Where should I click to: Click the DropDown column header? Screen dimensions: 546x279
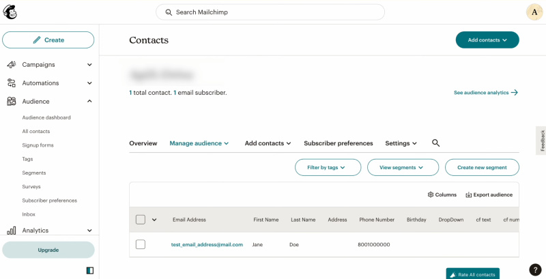(451, 220)
